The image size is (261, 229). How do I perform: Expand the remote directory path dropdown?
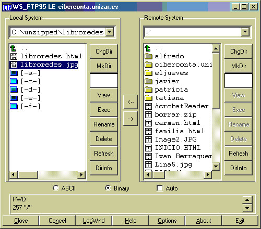pos(245,32)
